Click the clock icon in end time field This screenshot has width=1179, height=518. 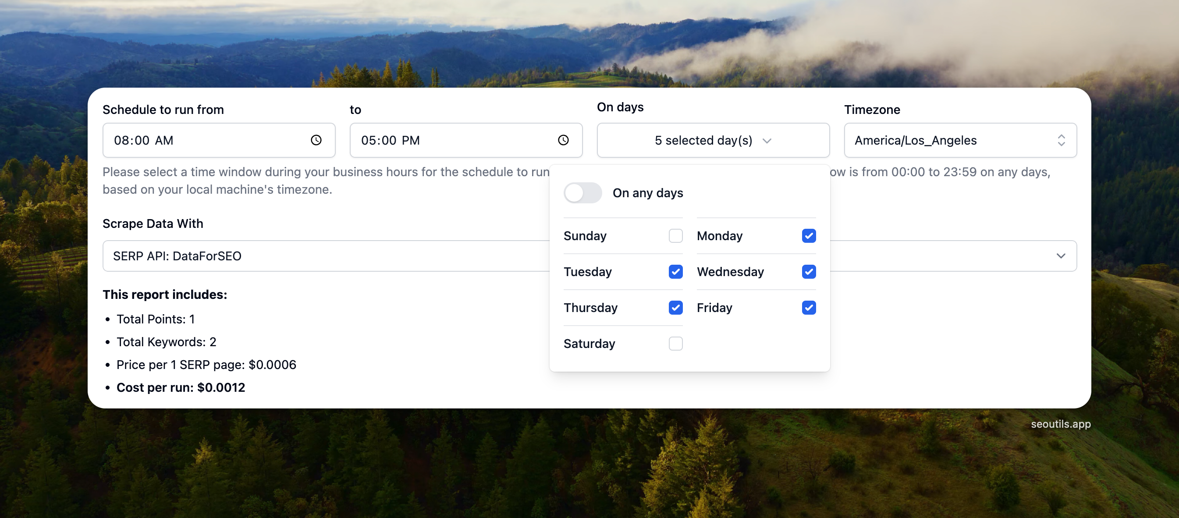pos(563,140)
